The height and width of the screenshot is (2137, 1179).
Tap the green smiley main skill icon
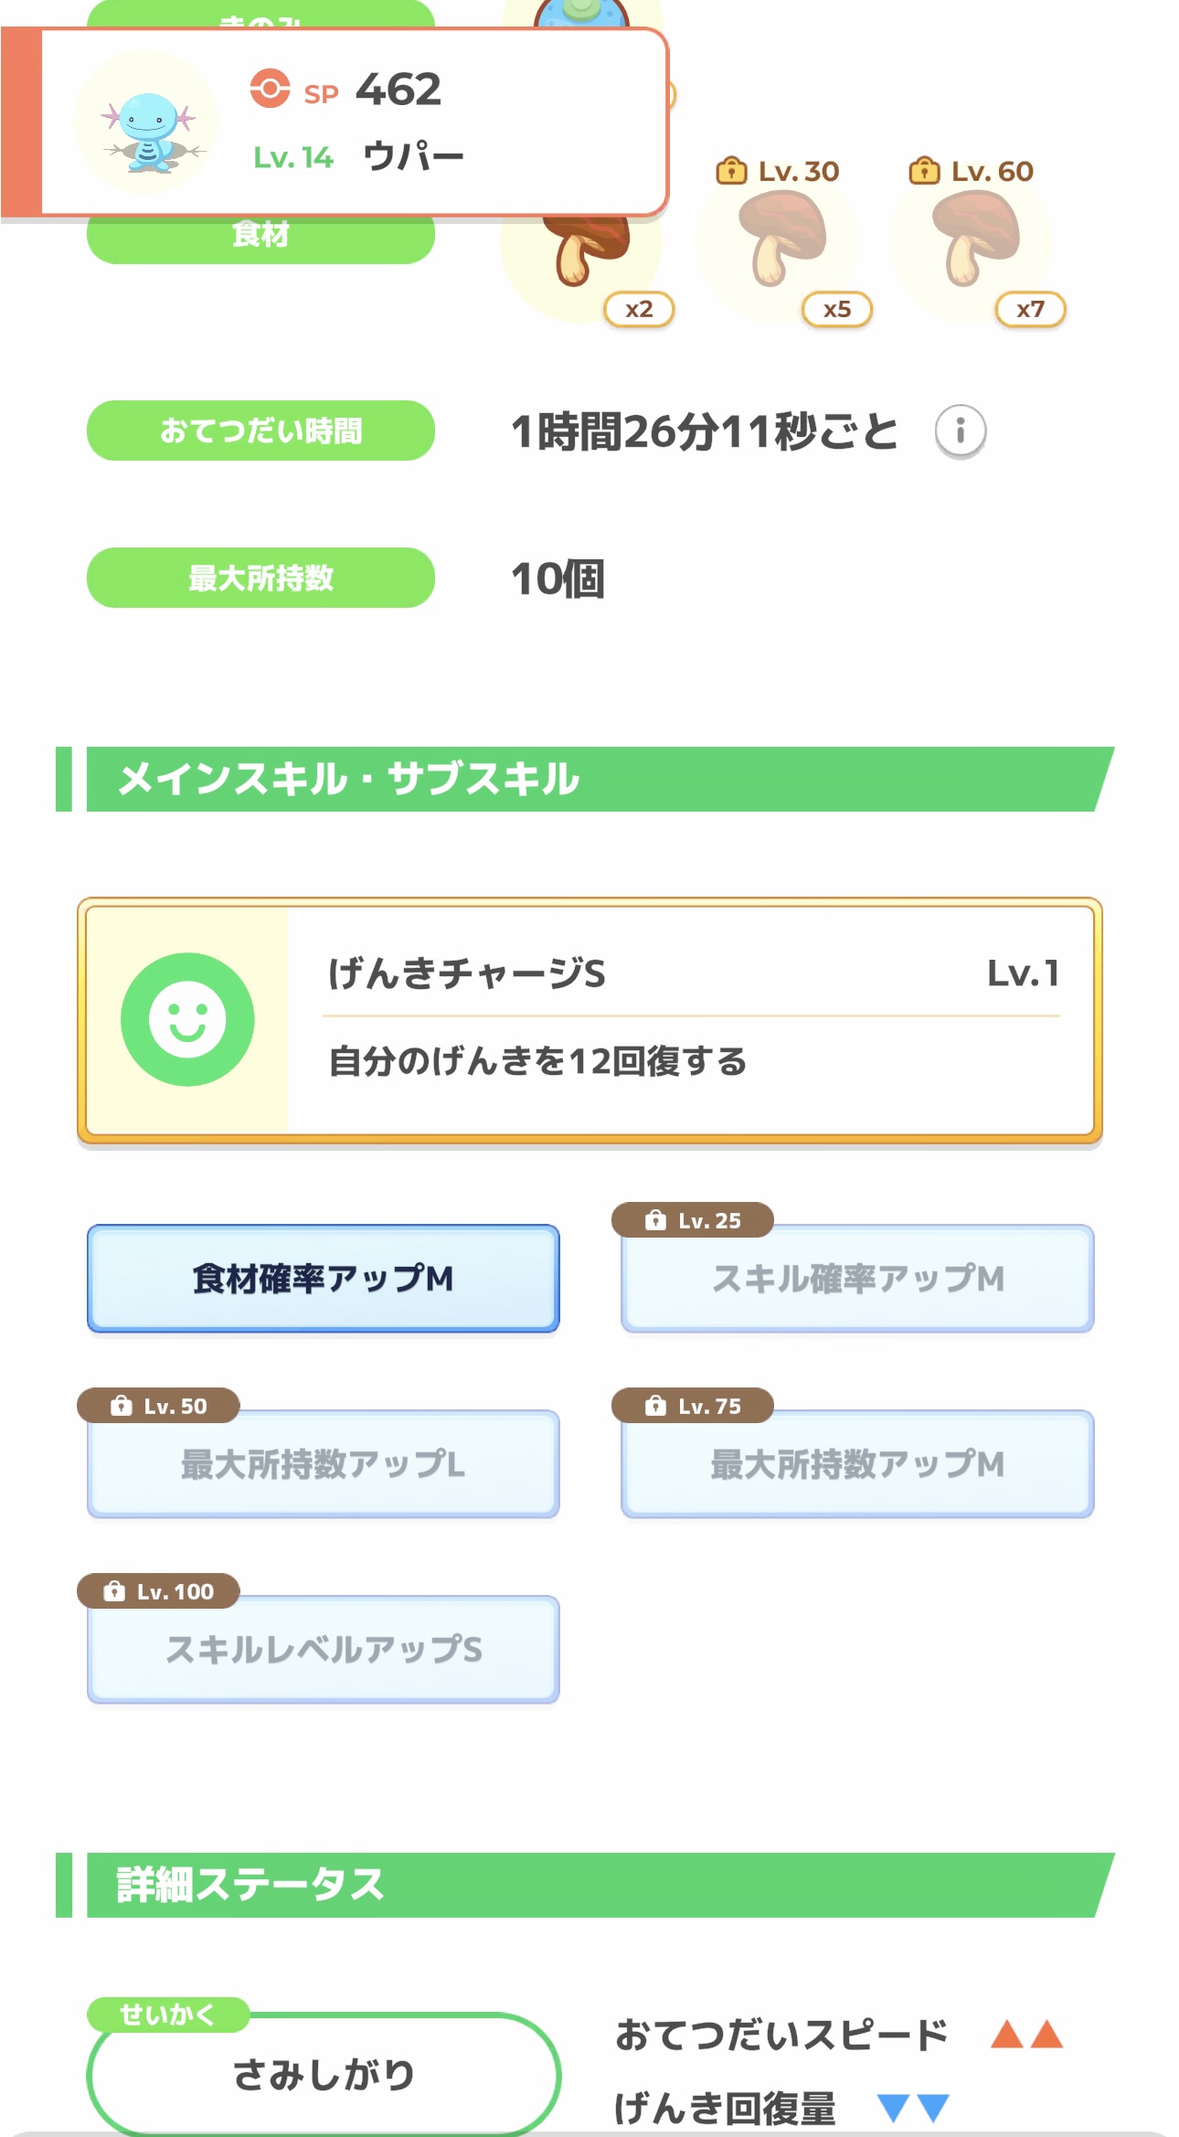coord(187,1019)
